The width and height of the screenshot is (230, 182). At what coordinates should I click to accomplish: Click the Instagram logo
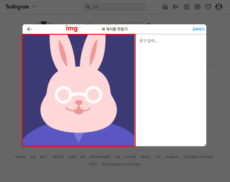(18, 7)
